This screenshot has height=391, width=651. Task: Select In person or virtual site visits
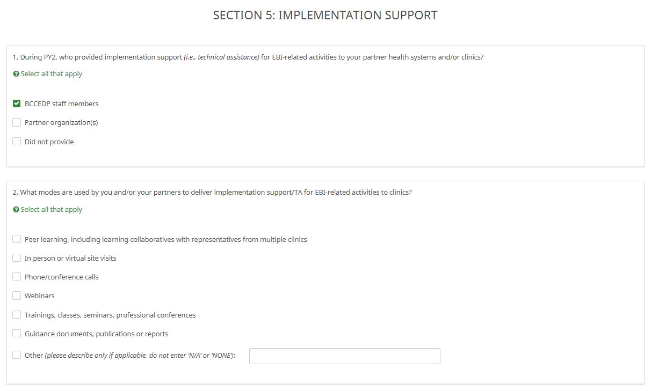(17, 258)
